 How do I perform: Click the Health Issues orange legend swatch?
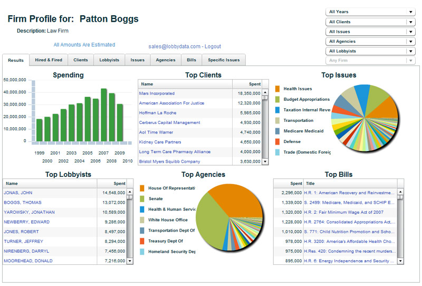(x=277, y=89)
